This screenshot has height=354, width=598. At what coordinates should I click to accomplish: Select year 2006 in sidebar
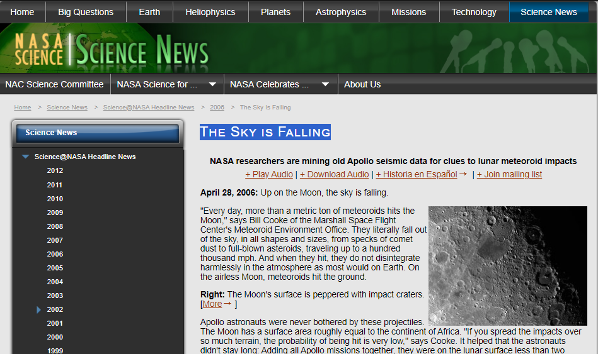tap(55, 254)
